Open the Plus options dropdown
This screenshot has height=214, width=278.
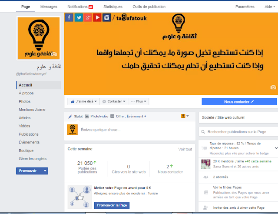tap(138, 101)
